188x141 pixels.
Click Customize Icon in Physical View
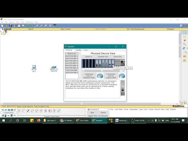[89, 76]
